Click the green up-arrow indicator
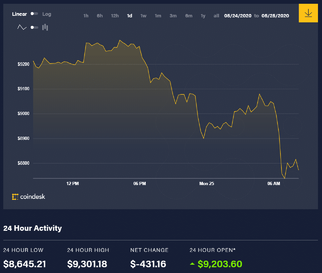This screenshot has height=273, width=322. [x=192, y=264]
